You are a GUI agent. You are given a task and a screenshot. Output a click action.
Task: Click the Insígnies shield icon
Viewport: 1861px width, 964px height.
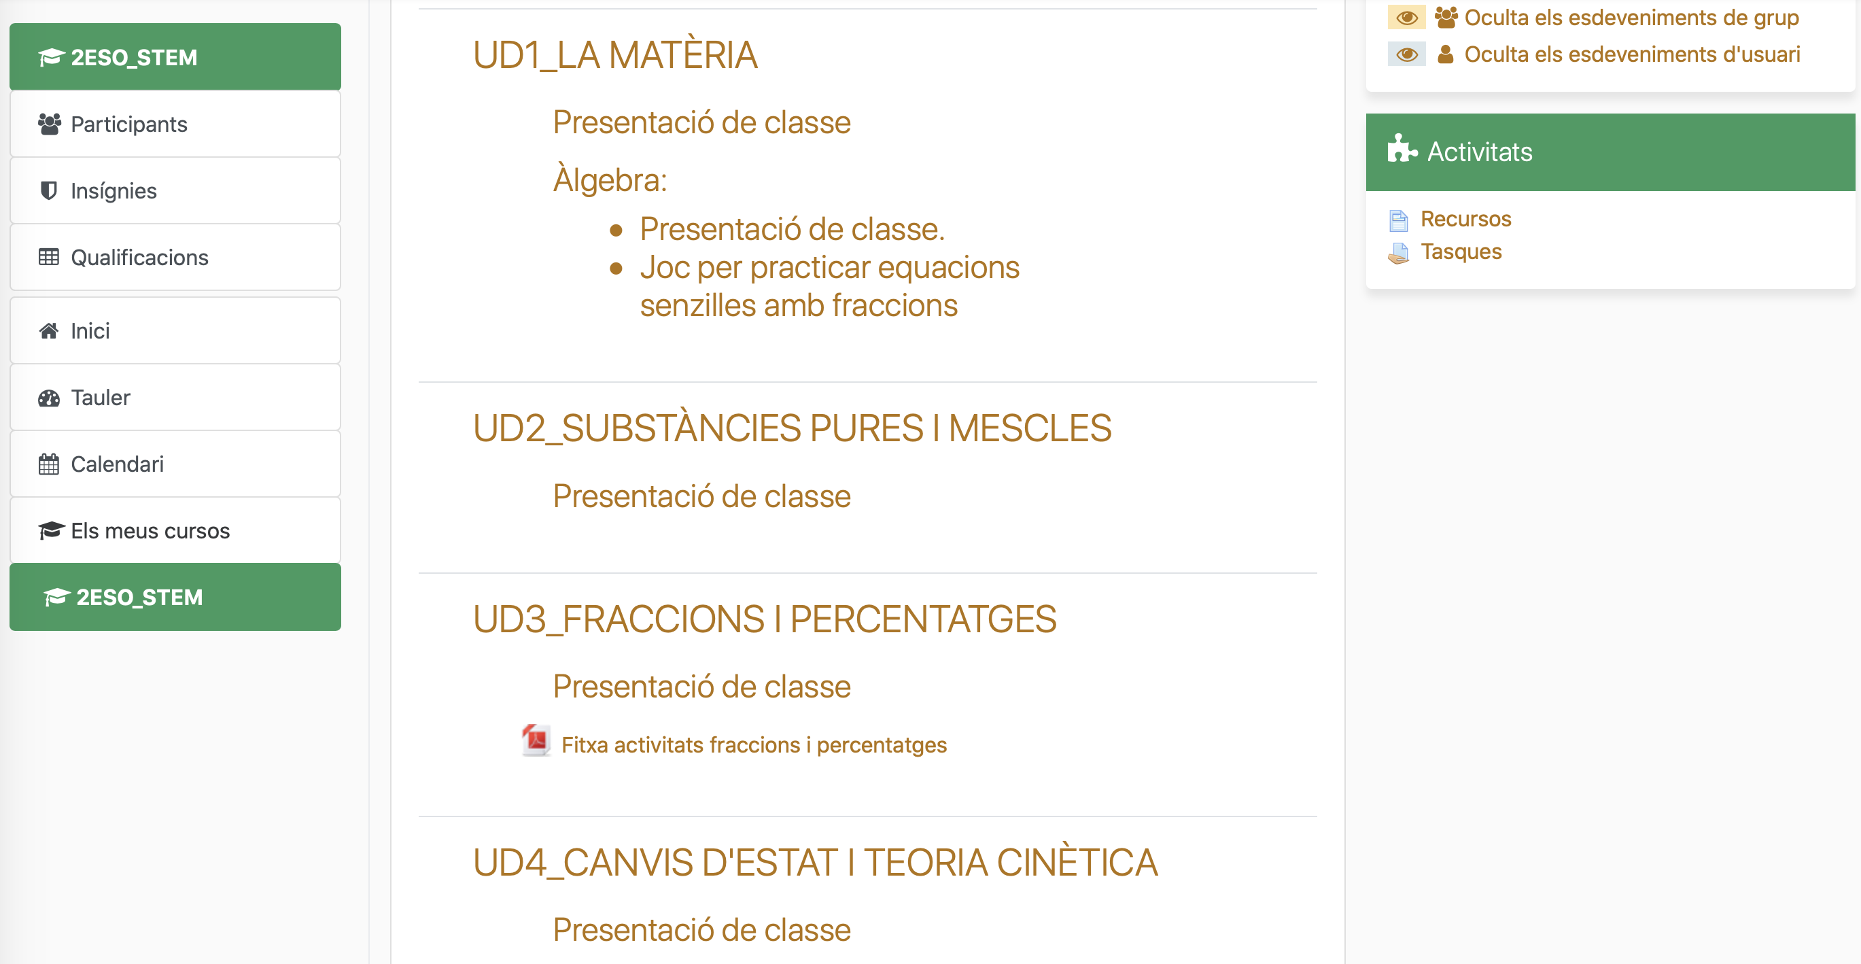(49, 191)
